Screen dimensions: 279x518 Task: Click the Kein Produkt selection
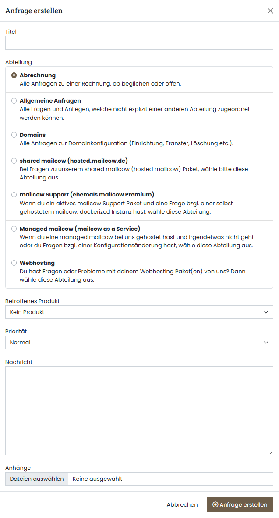pos(139,312)
